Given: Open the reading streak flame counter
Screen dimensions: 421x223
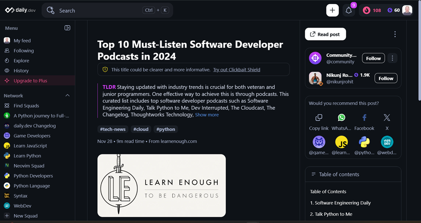Looking at the screenshot, I should point(372,10).
